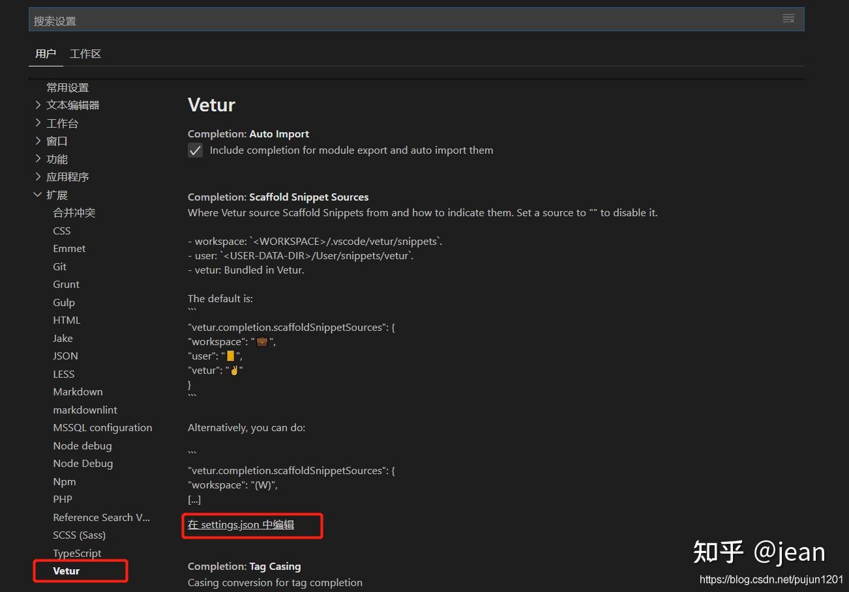The width and height of the screenshot is (849, 592).
Task: Select TypeScript extension settings
Action: [x=77, y=553]
